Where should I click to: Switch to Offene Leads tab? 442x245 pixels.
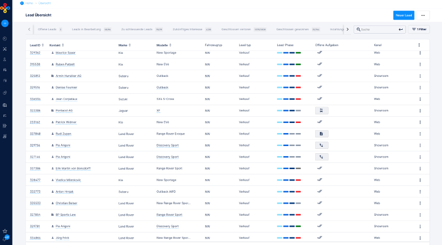coord(50,29)
